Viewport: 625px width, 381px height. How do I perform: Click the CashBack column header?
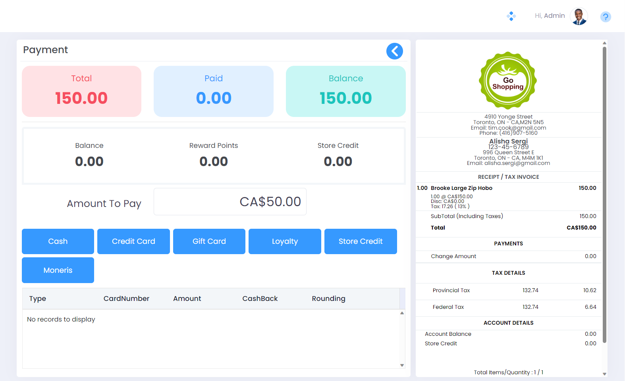point(260,299)
